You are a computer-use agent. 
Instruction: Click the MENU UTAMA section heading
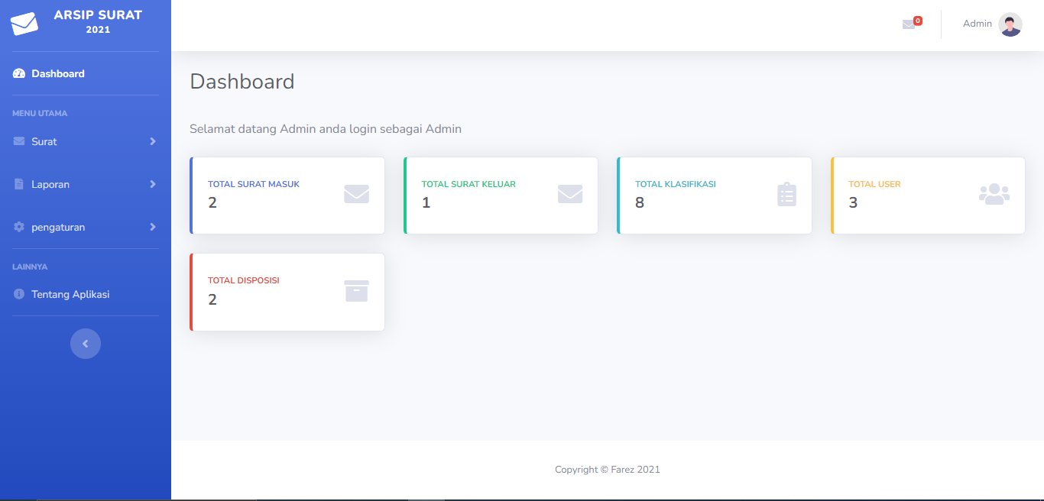[40, 113]
